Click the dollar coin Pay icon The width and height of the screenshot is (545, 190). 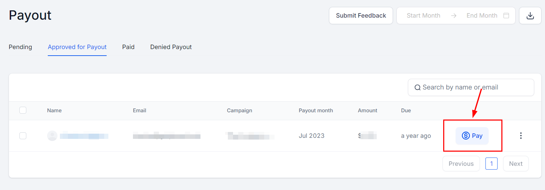click(466, 136)
